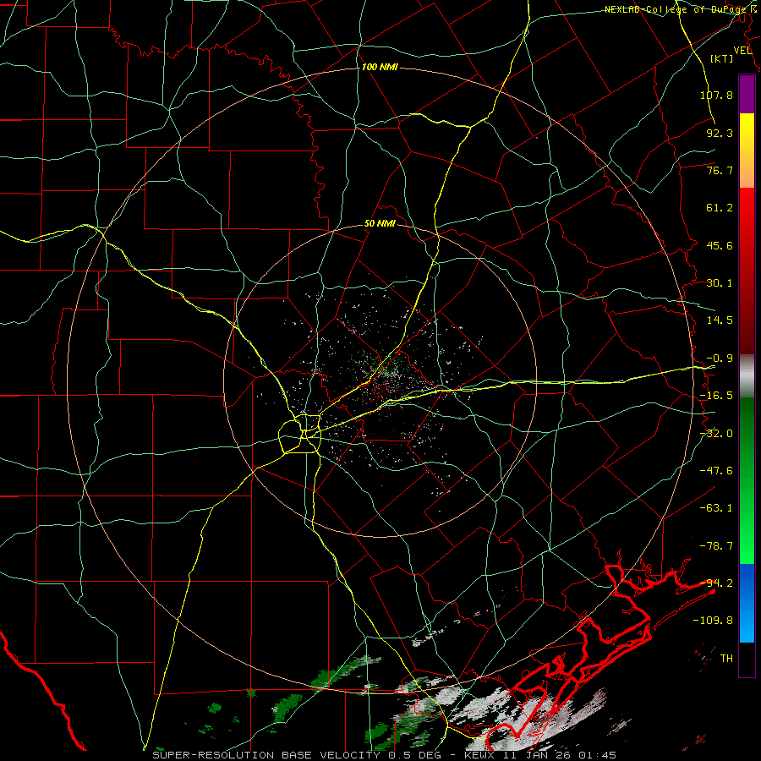Click the 76.7 legend value

[720, 170]
